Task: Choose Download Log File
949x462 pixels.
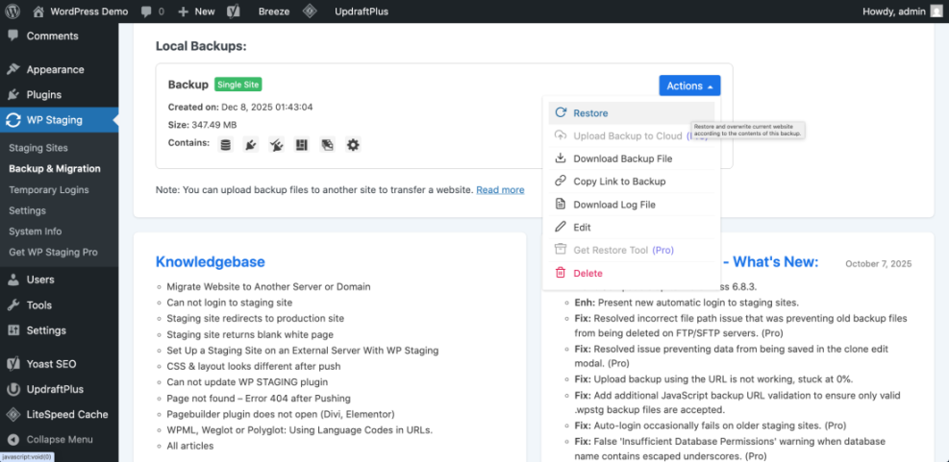Action: pos(632,205)
